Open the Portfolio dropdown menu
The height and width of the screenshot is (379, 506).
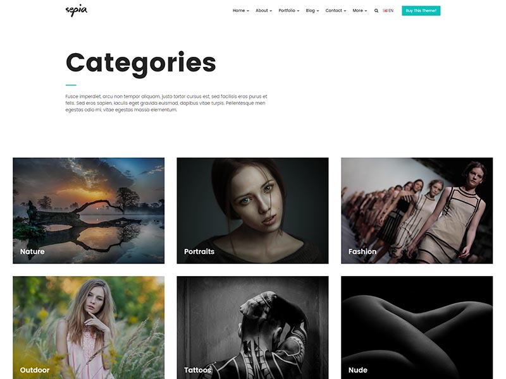[x=289, y=11]
